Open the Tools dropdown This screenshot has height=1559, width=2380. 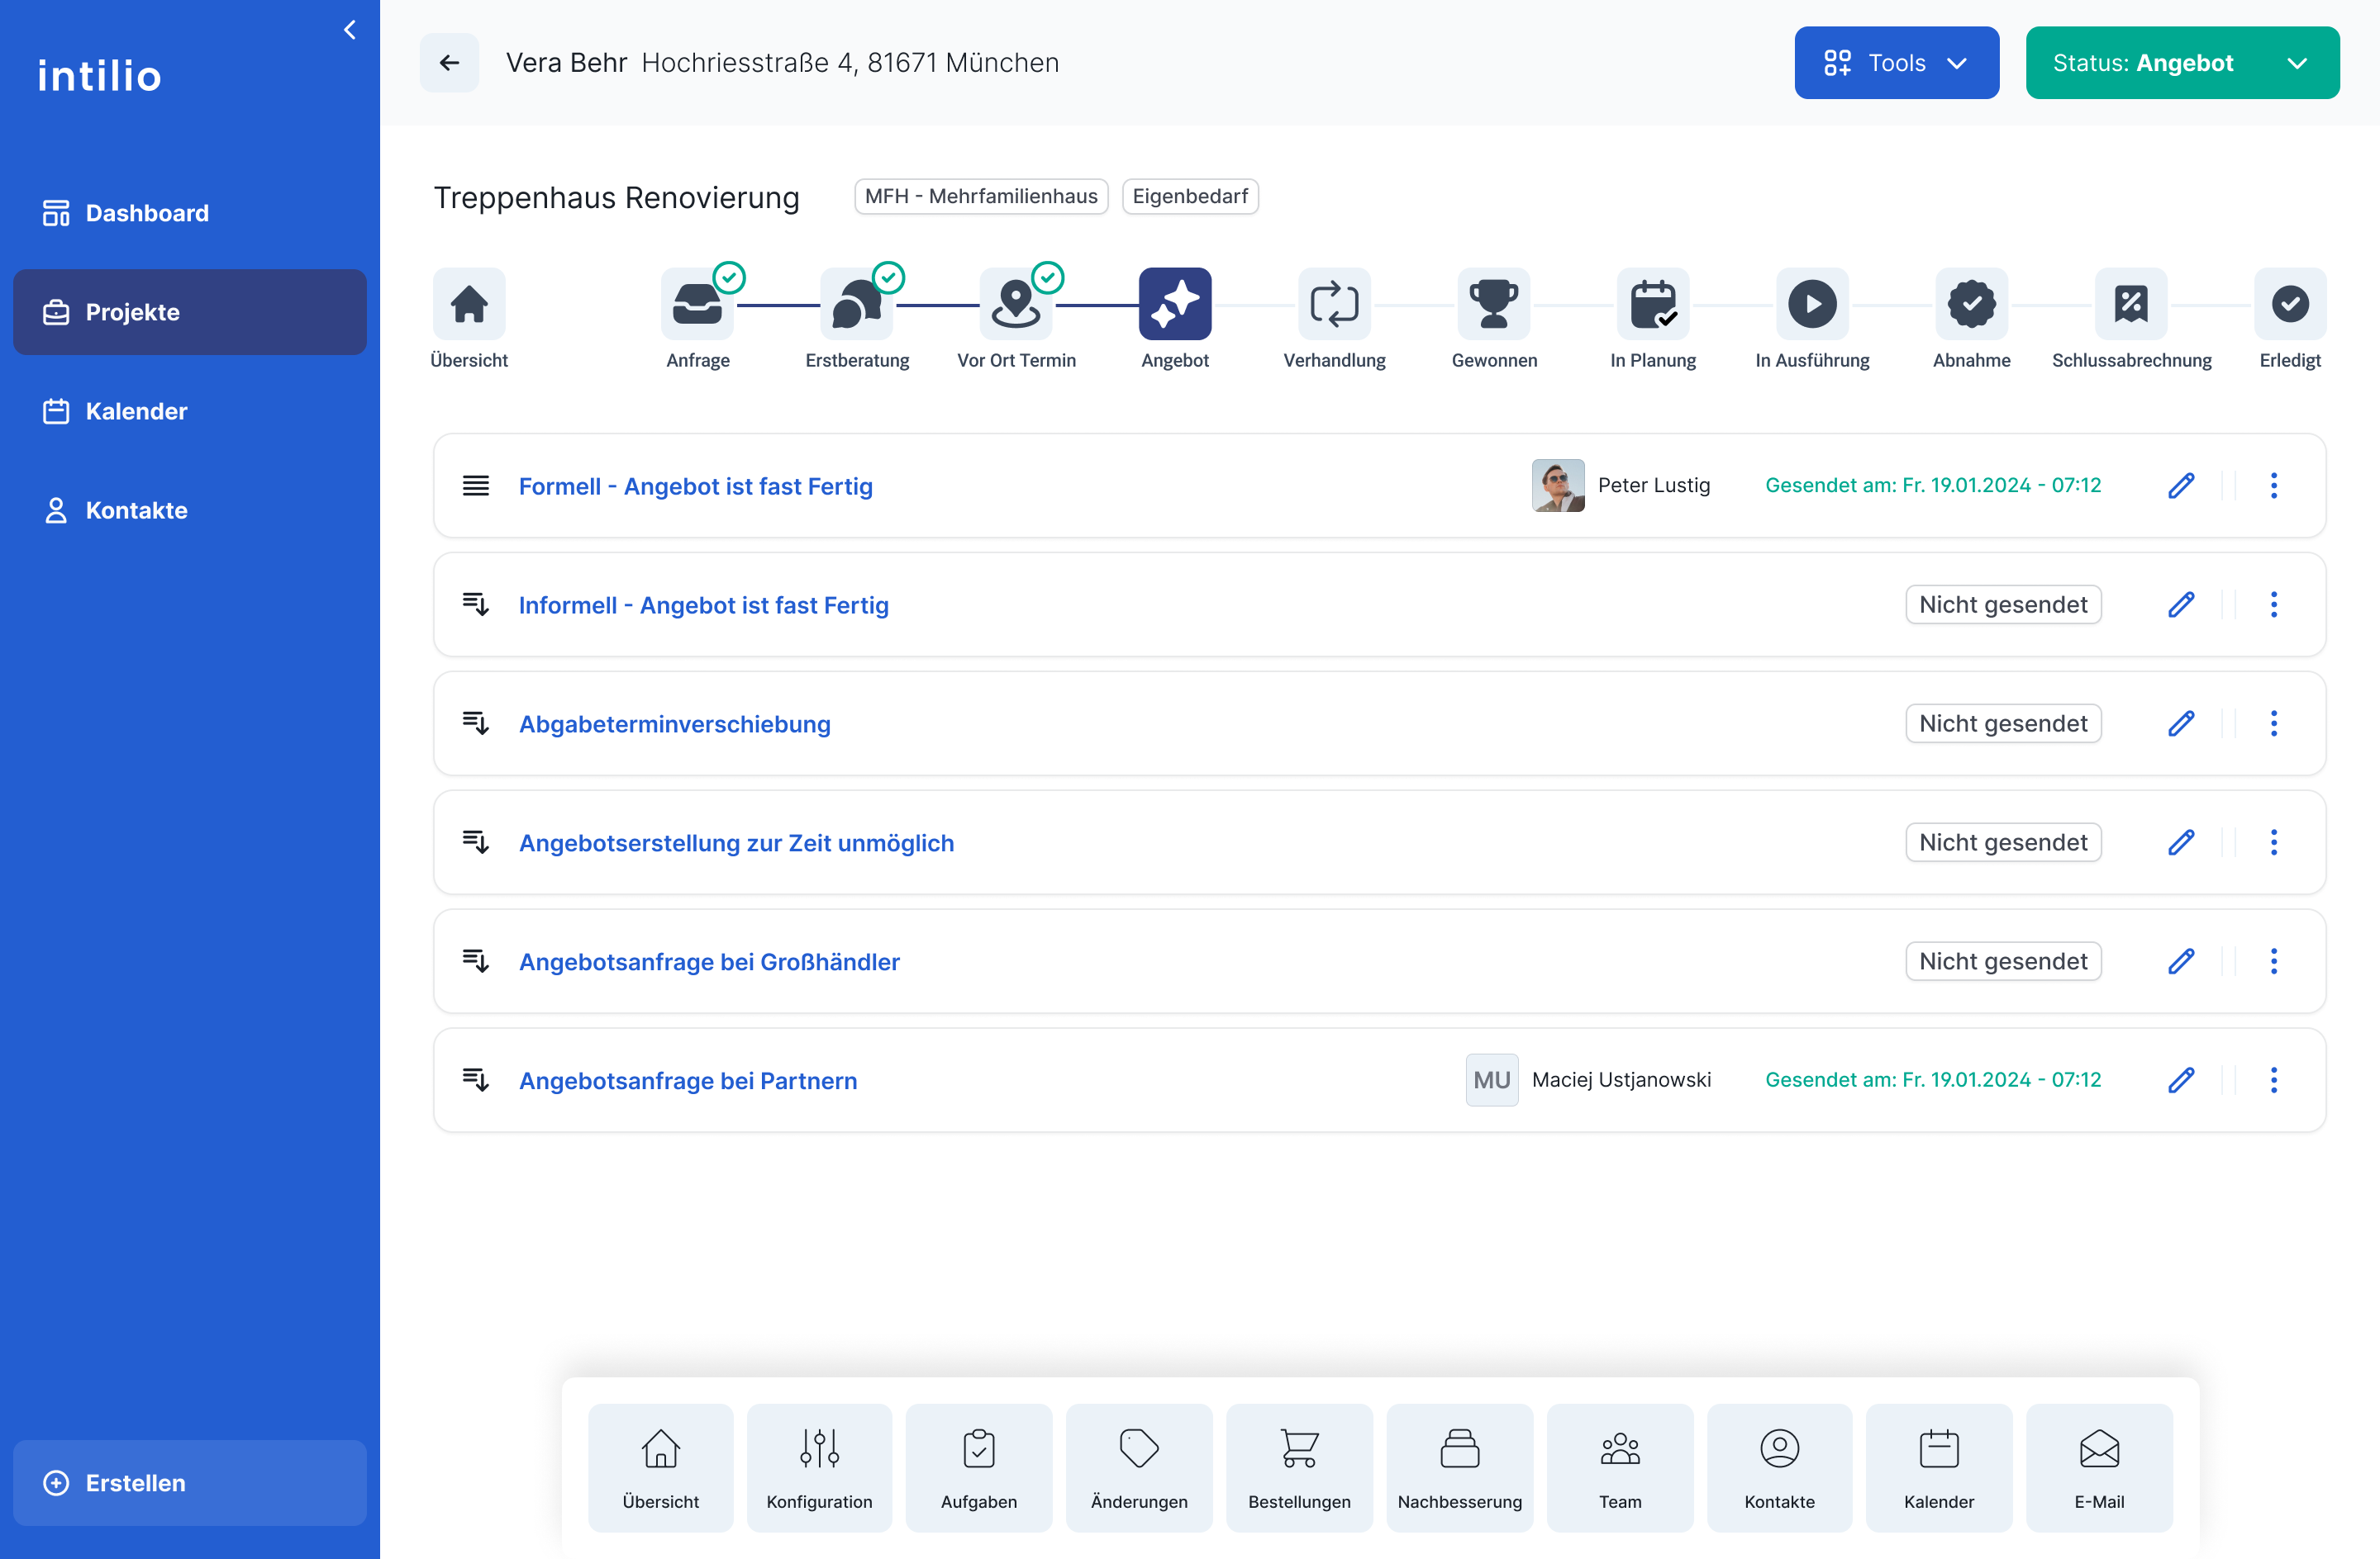tap(1896, 63)
